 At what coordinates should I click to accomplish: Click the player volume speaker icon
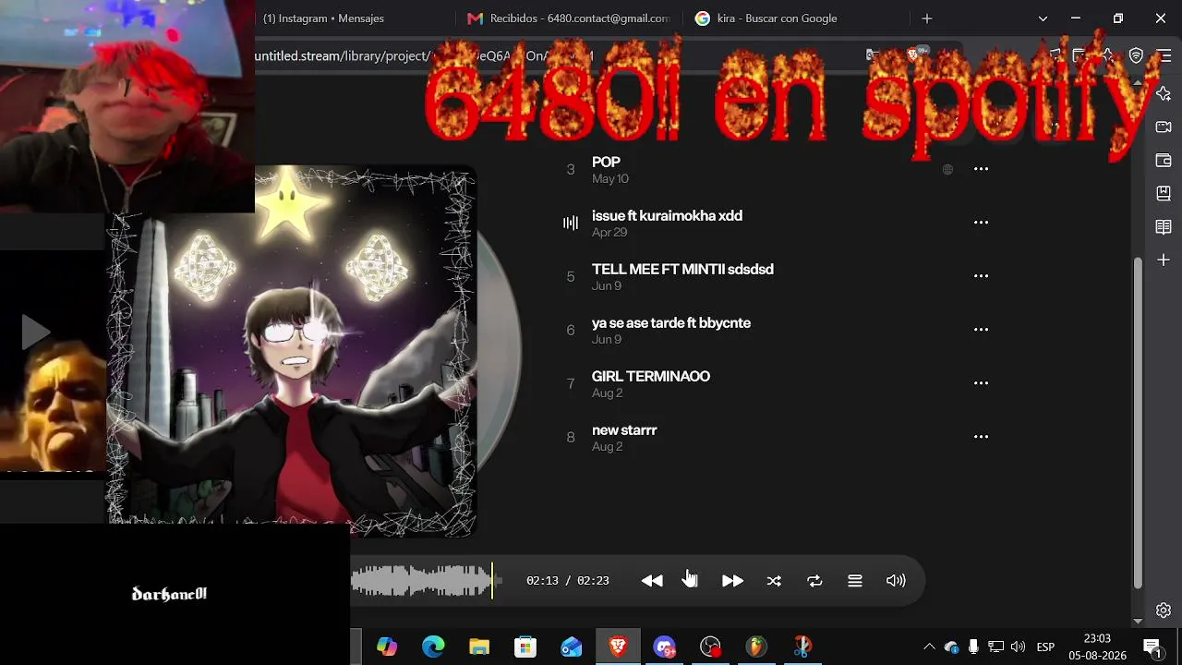(x=896, y=581)
